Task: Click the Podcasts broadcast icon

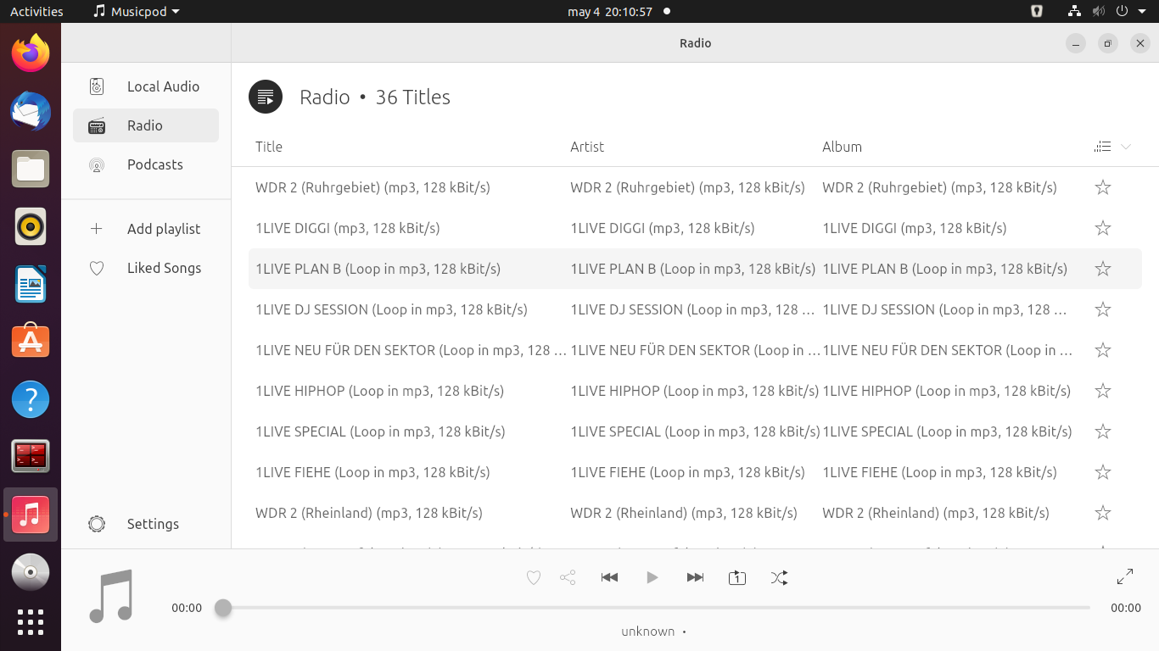Action: (x=97, y=165)
